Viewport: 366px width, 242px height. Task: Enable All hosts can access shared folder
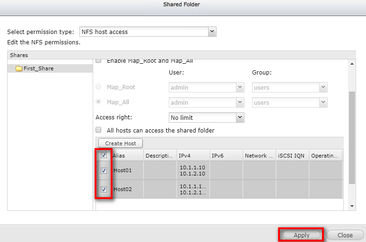(x=99, y=130)
